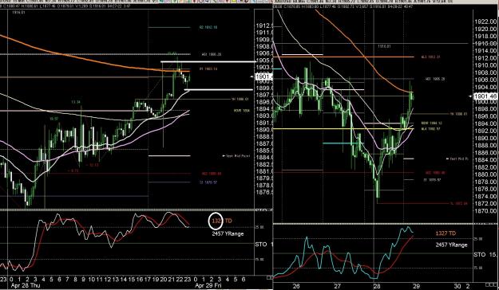Select the cyan horizontal segment, right chart
The width and height of the screenshot is (499, 290).
click(x=343, y=143)
